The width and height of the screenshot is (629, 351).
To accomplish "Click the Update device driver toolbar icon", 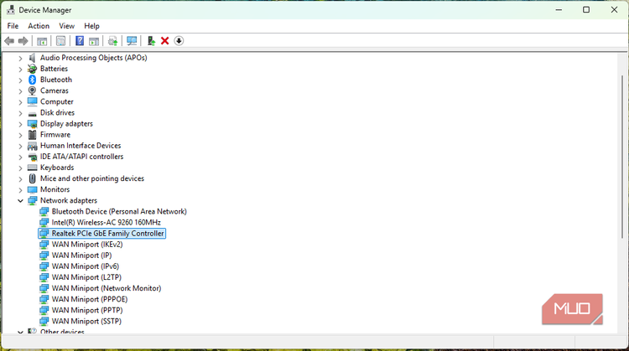I will [151, 41].
